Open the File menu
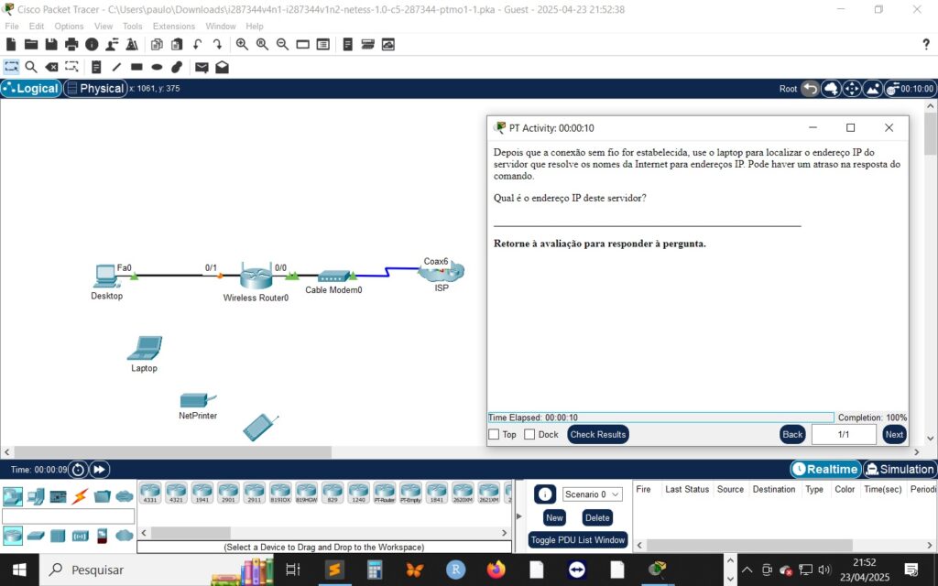Viewport: 938px width, 586px height. click(12, 27)
